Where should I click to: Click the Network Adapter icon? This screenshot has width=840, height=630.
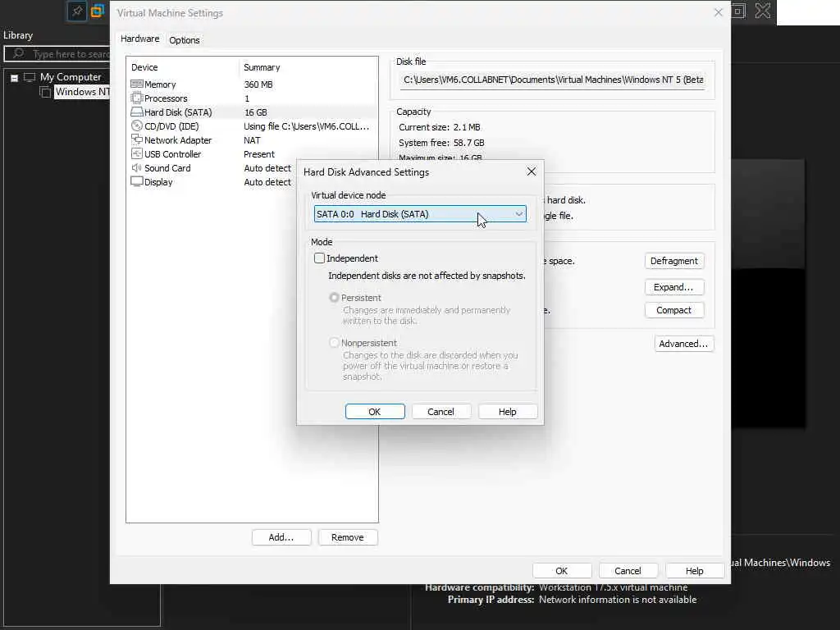click(137, 139)
